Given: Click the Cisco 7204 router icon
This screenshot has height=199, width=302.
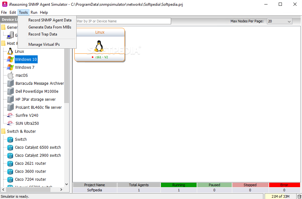Looking at the screenshot, I should 10,179.
